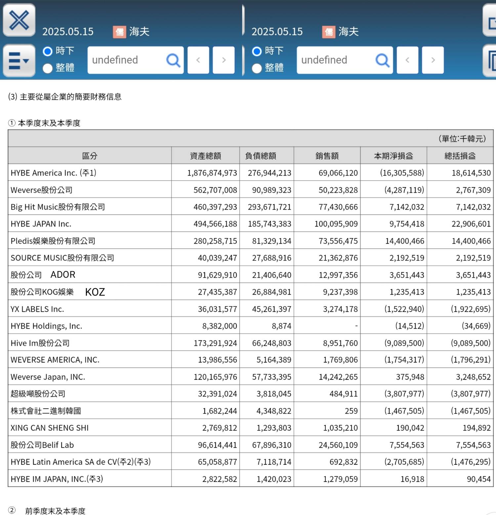496x515 pixels.
Task: Go to previous result in left pane
Action: pos(198,60)
